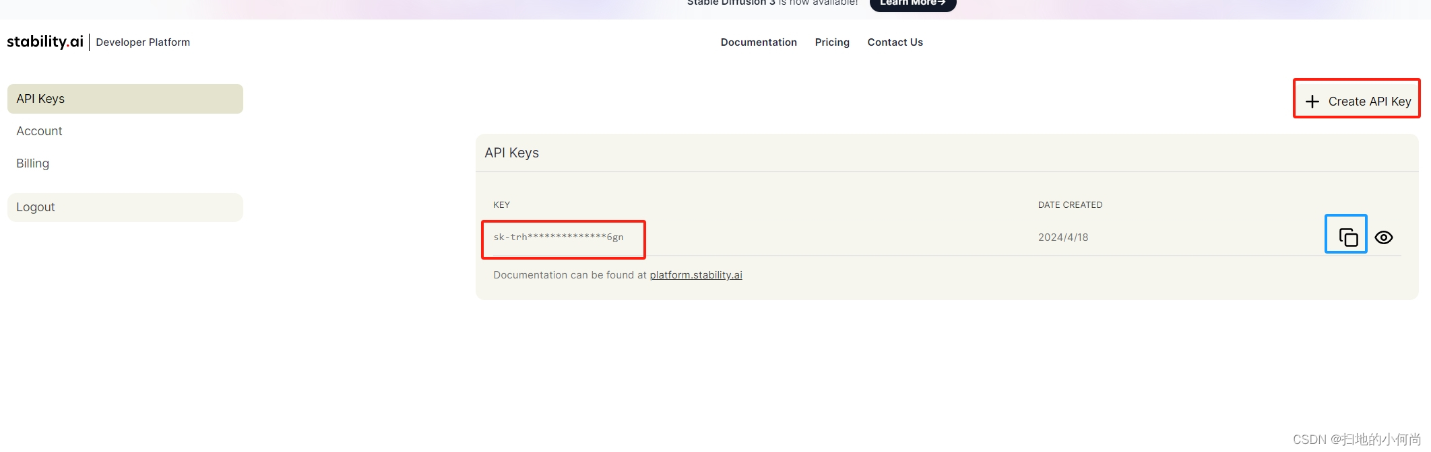This screenshot has width=1431, height=452.
Task: Open the Contact Us link
Action: (895, 42)
